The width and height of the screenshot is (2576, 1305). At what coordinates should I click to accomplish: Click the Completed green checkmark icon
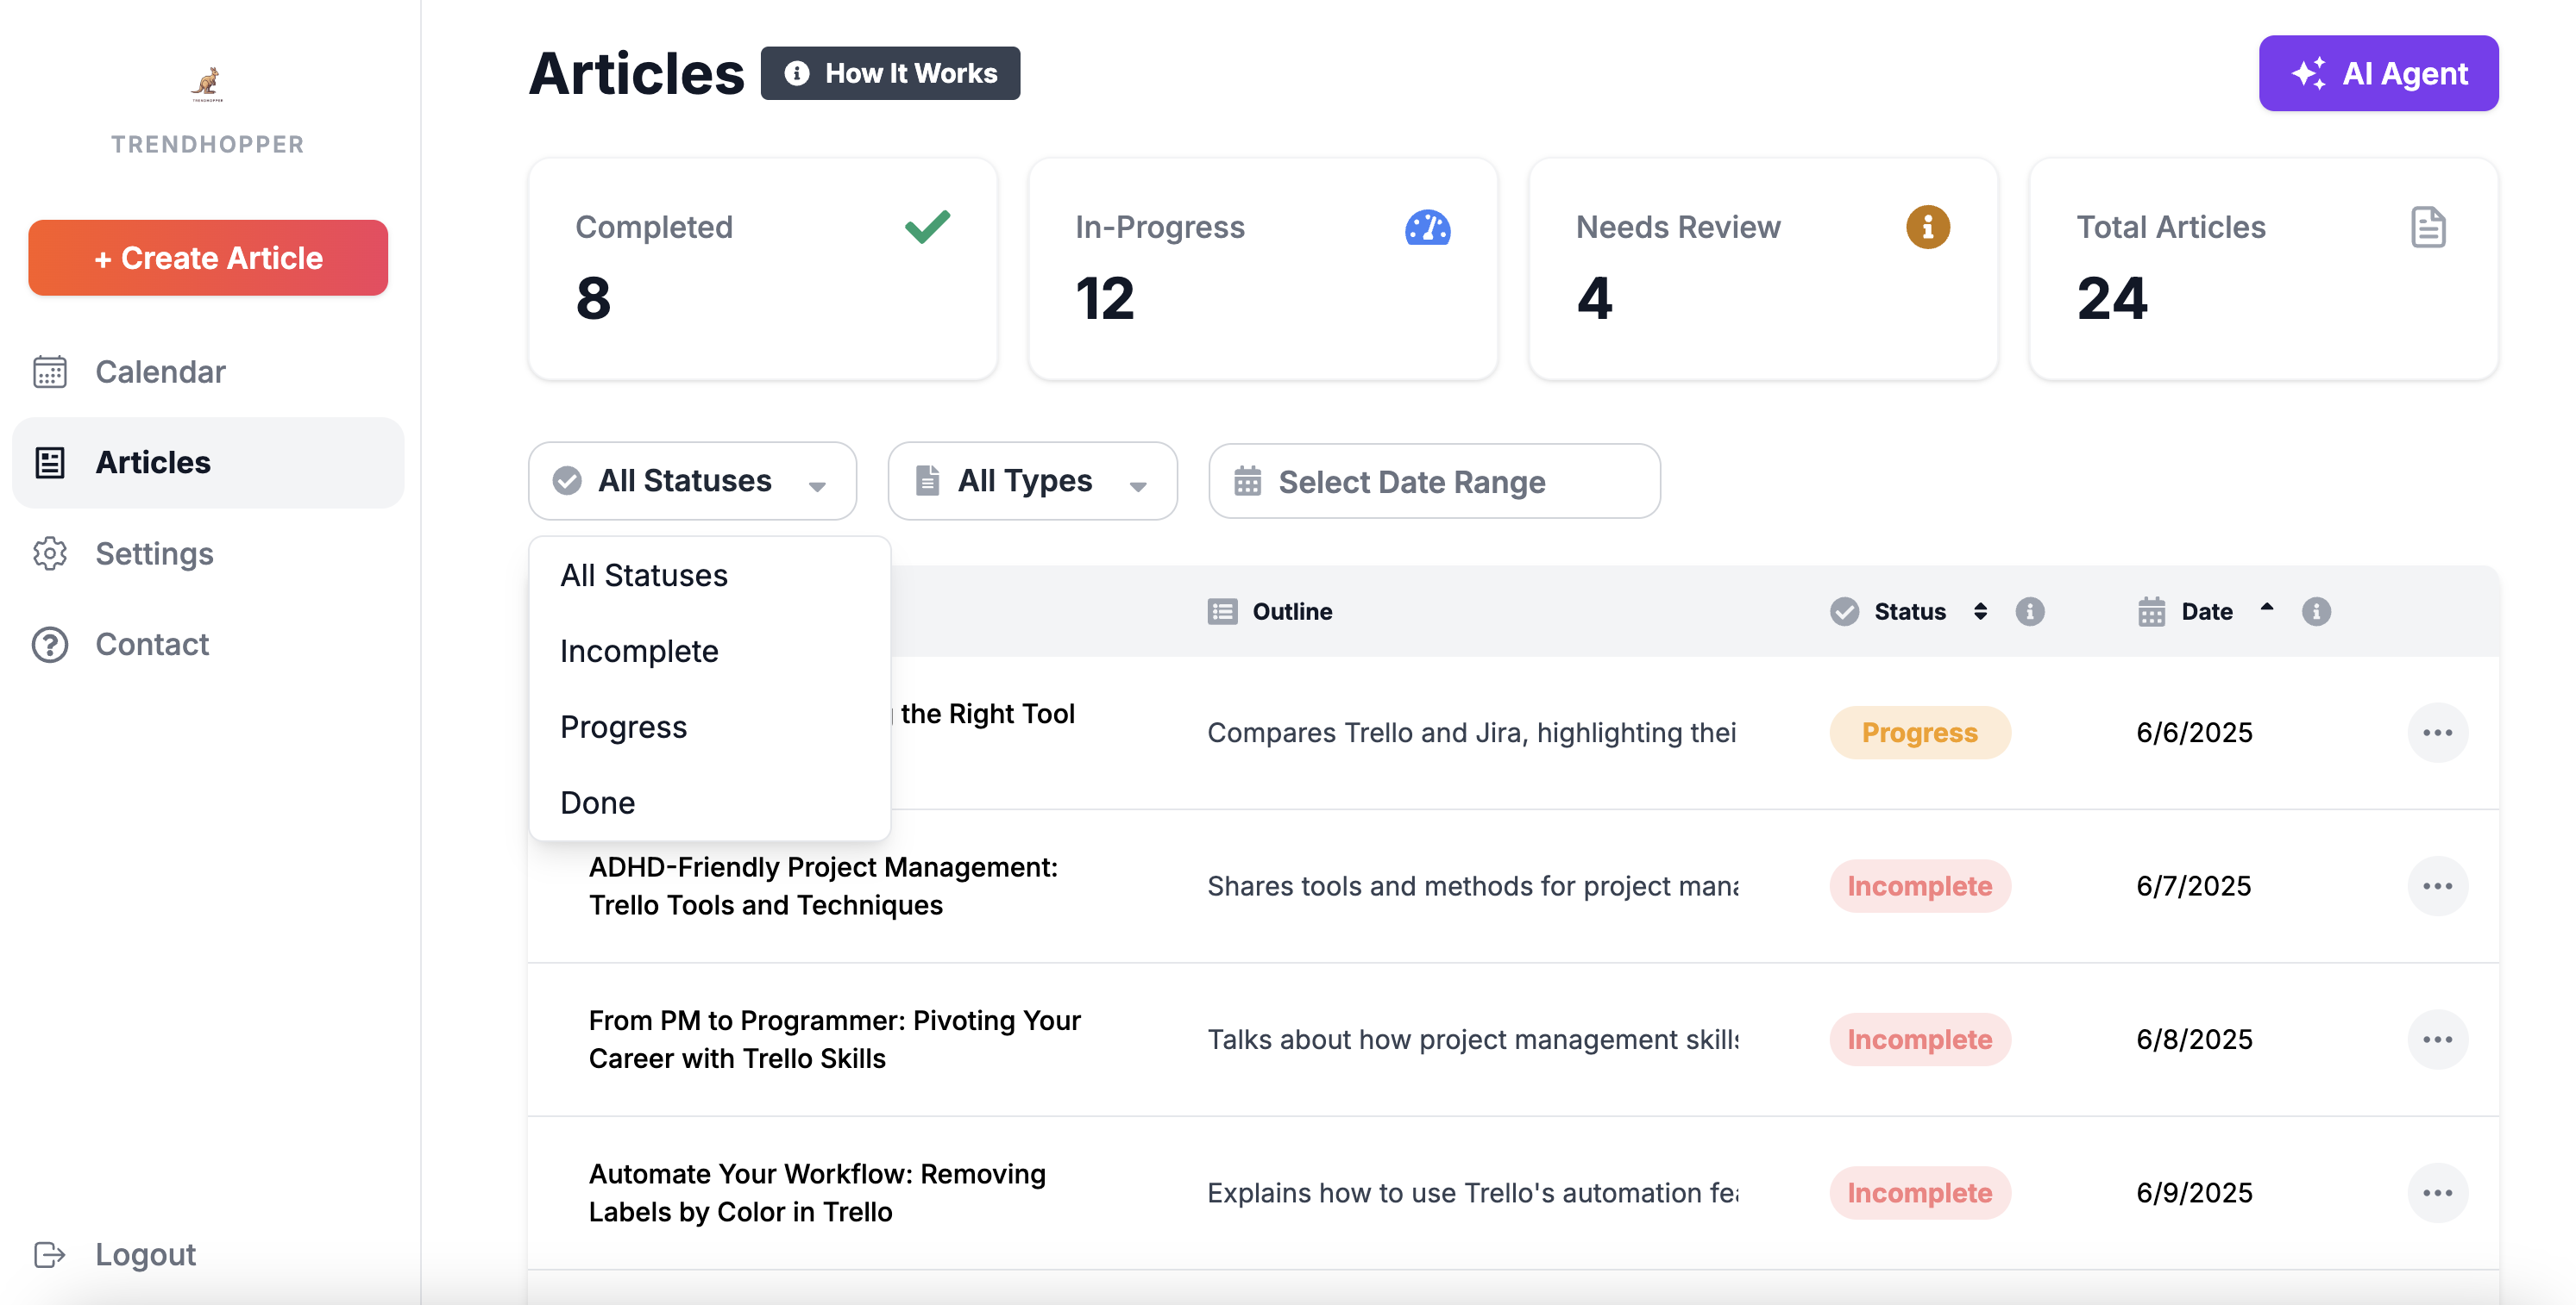927,227
